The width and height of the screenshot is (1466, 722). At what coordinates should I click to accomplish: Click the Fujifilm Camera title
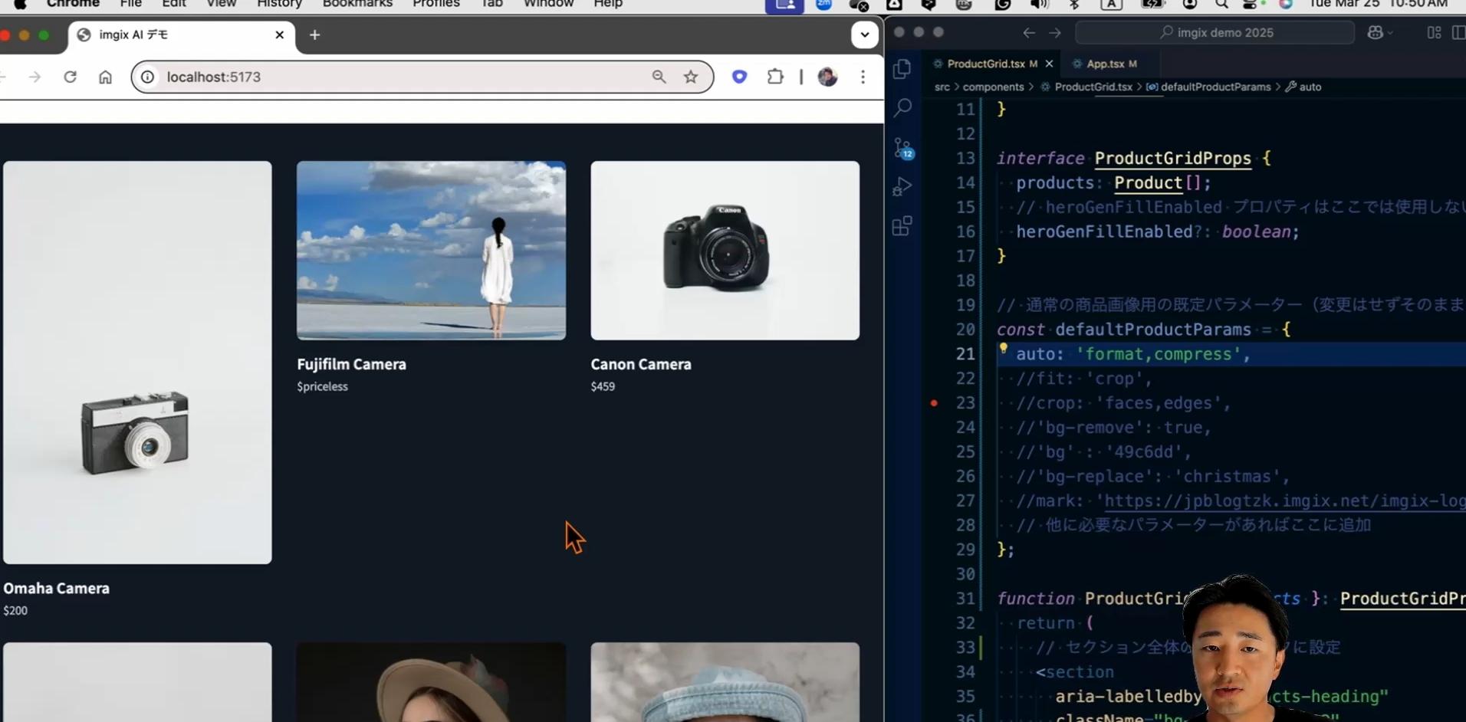[351, 364]
